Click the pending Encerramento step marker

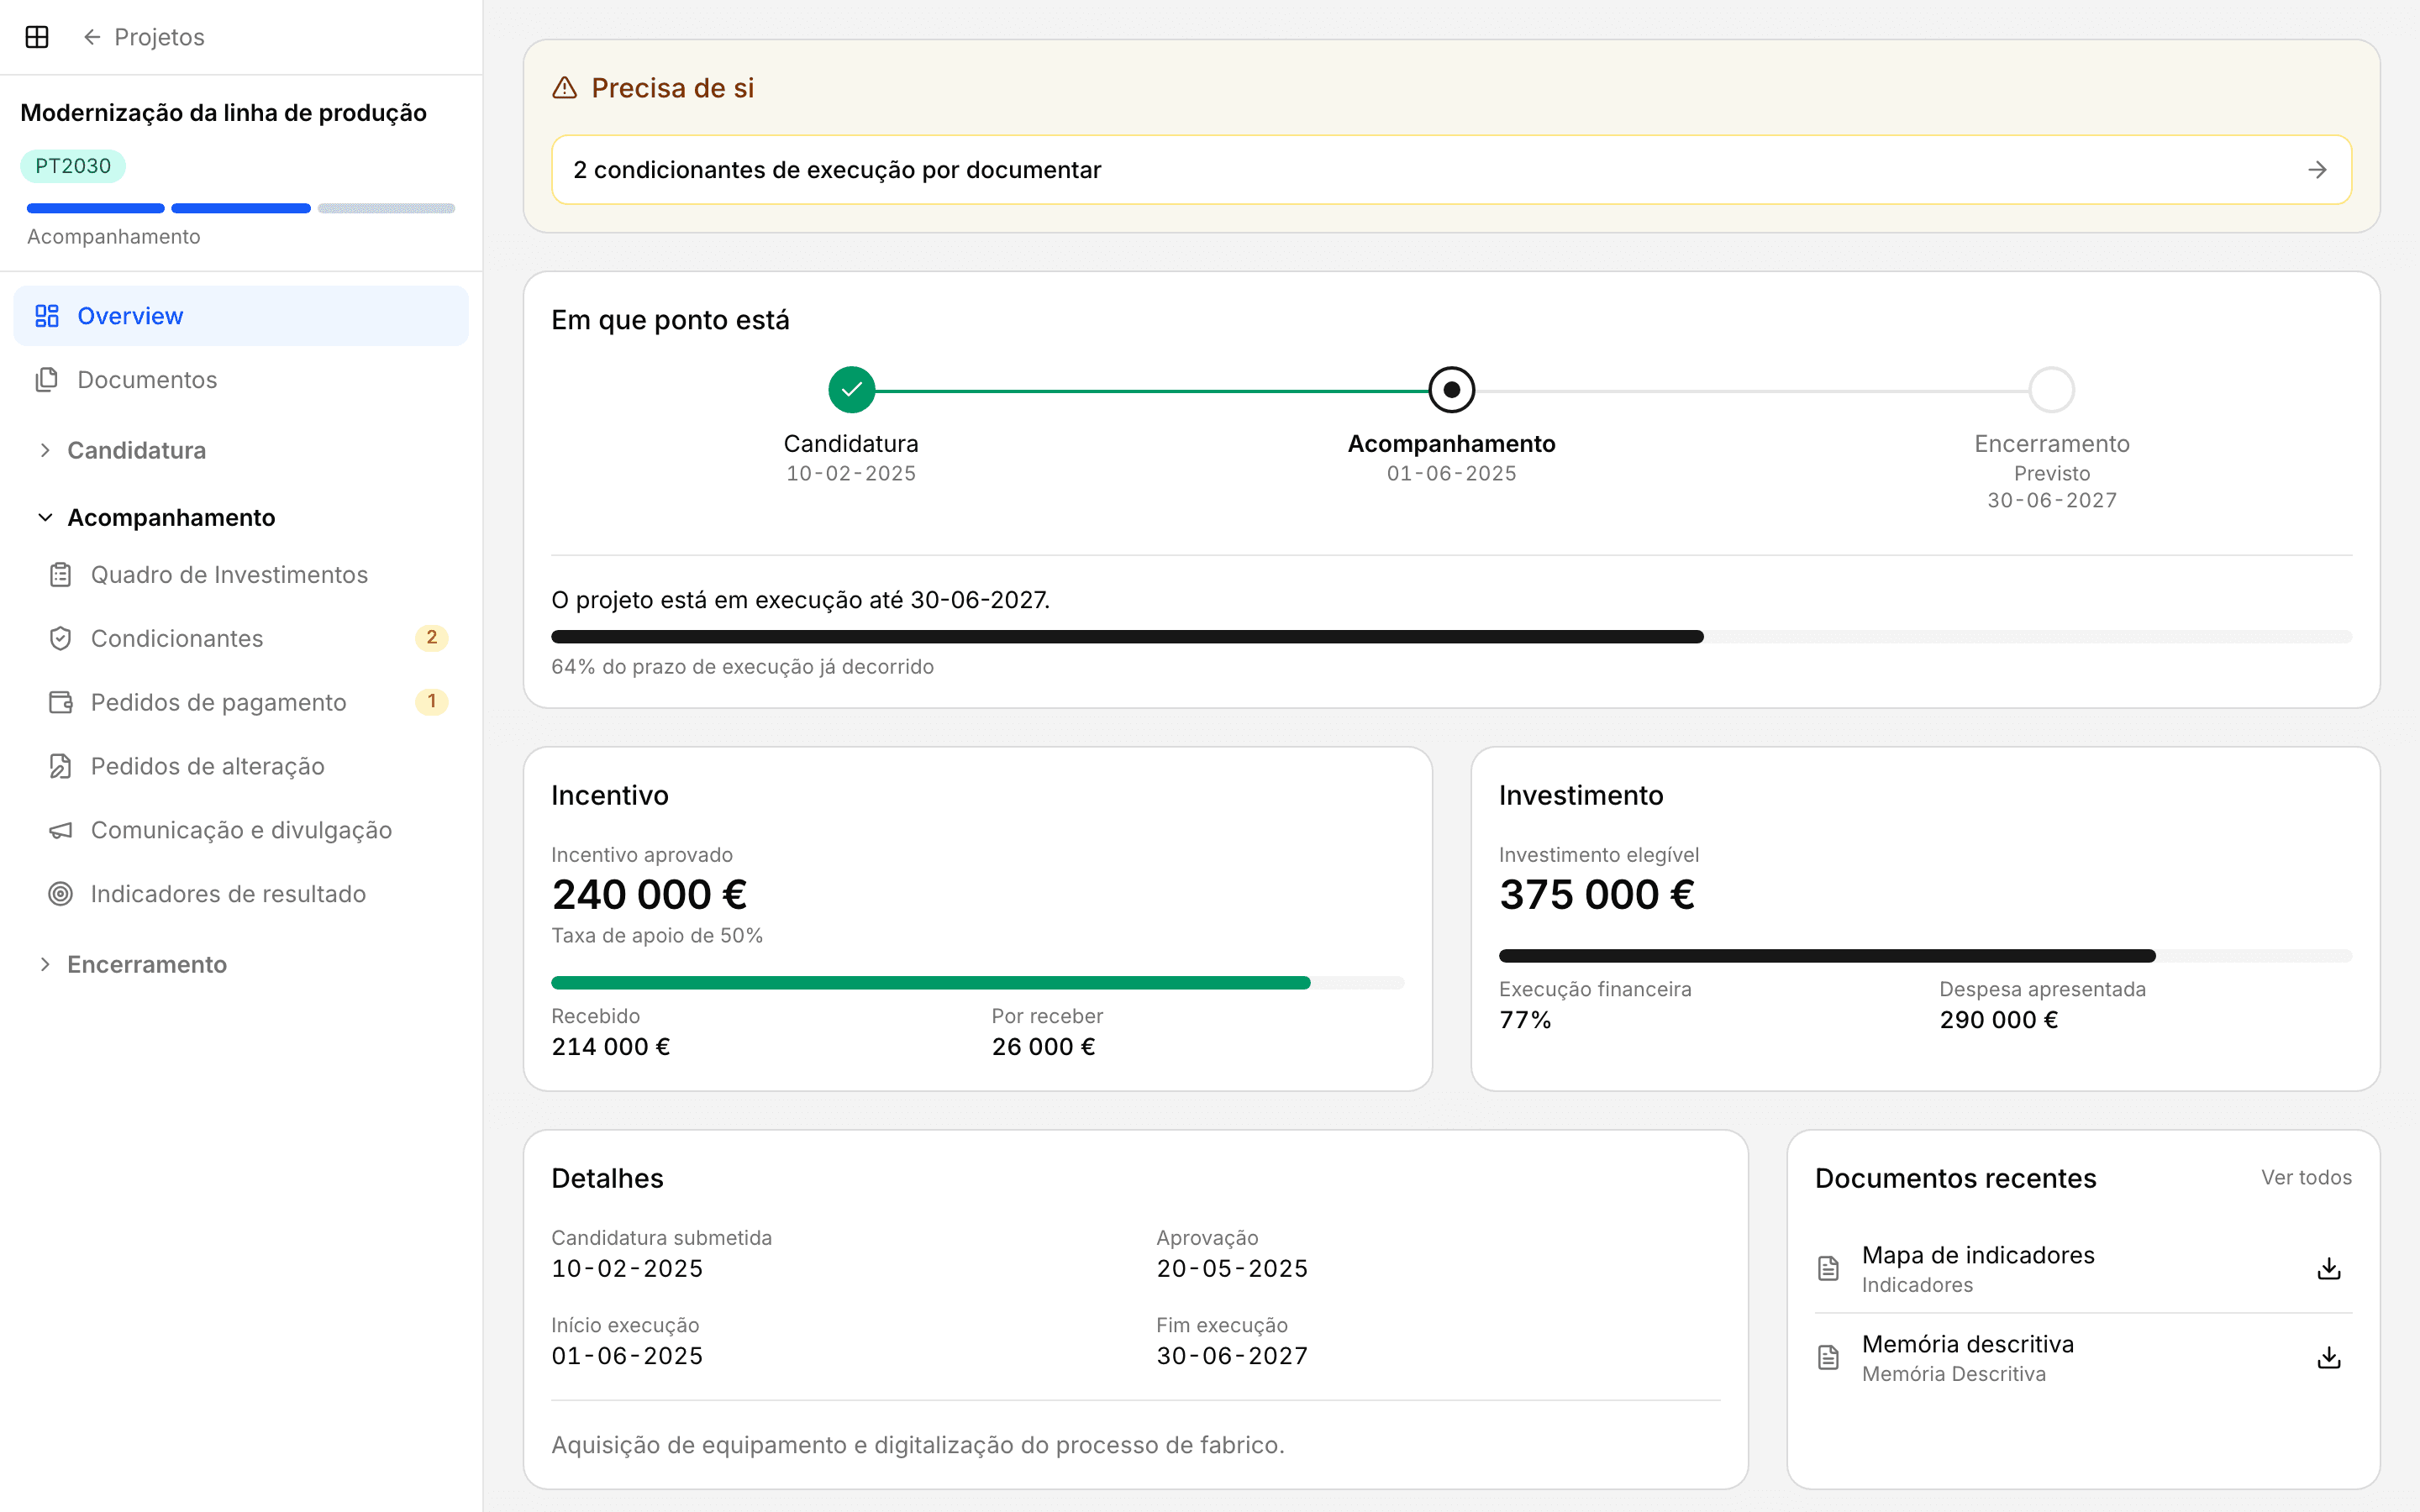(x=2051, y=390)
